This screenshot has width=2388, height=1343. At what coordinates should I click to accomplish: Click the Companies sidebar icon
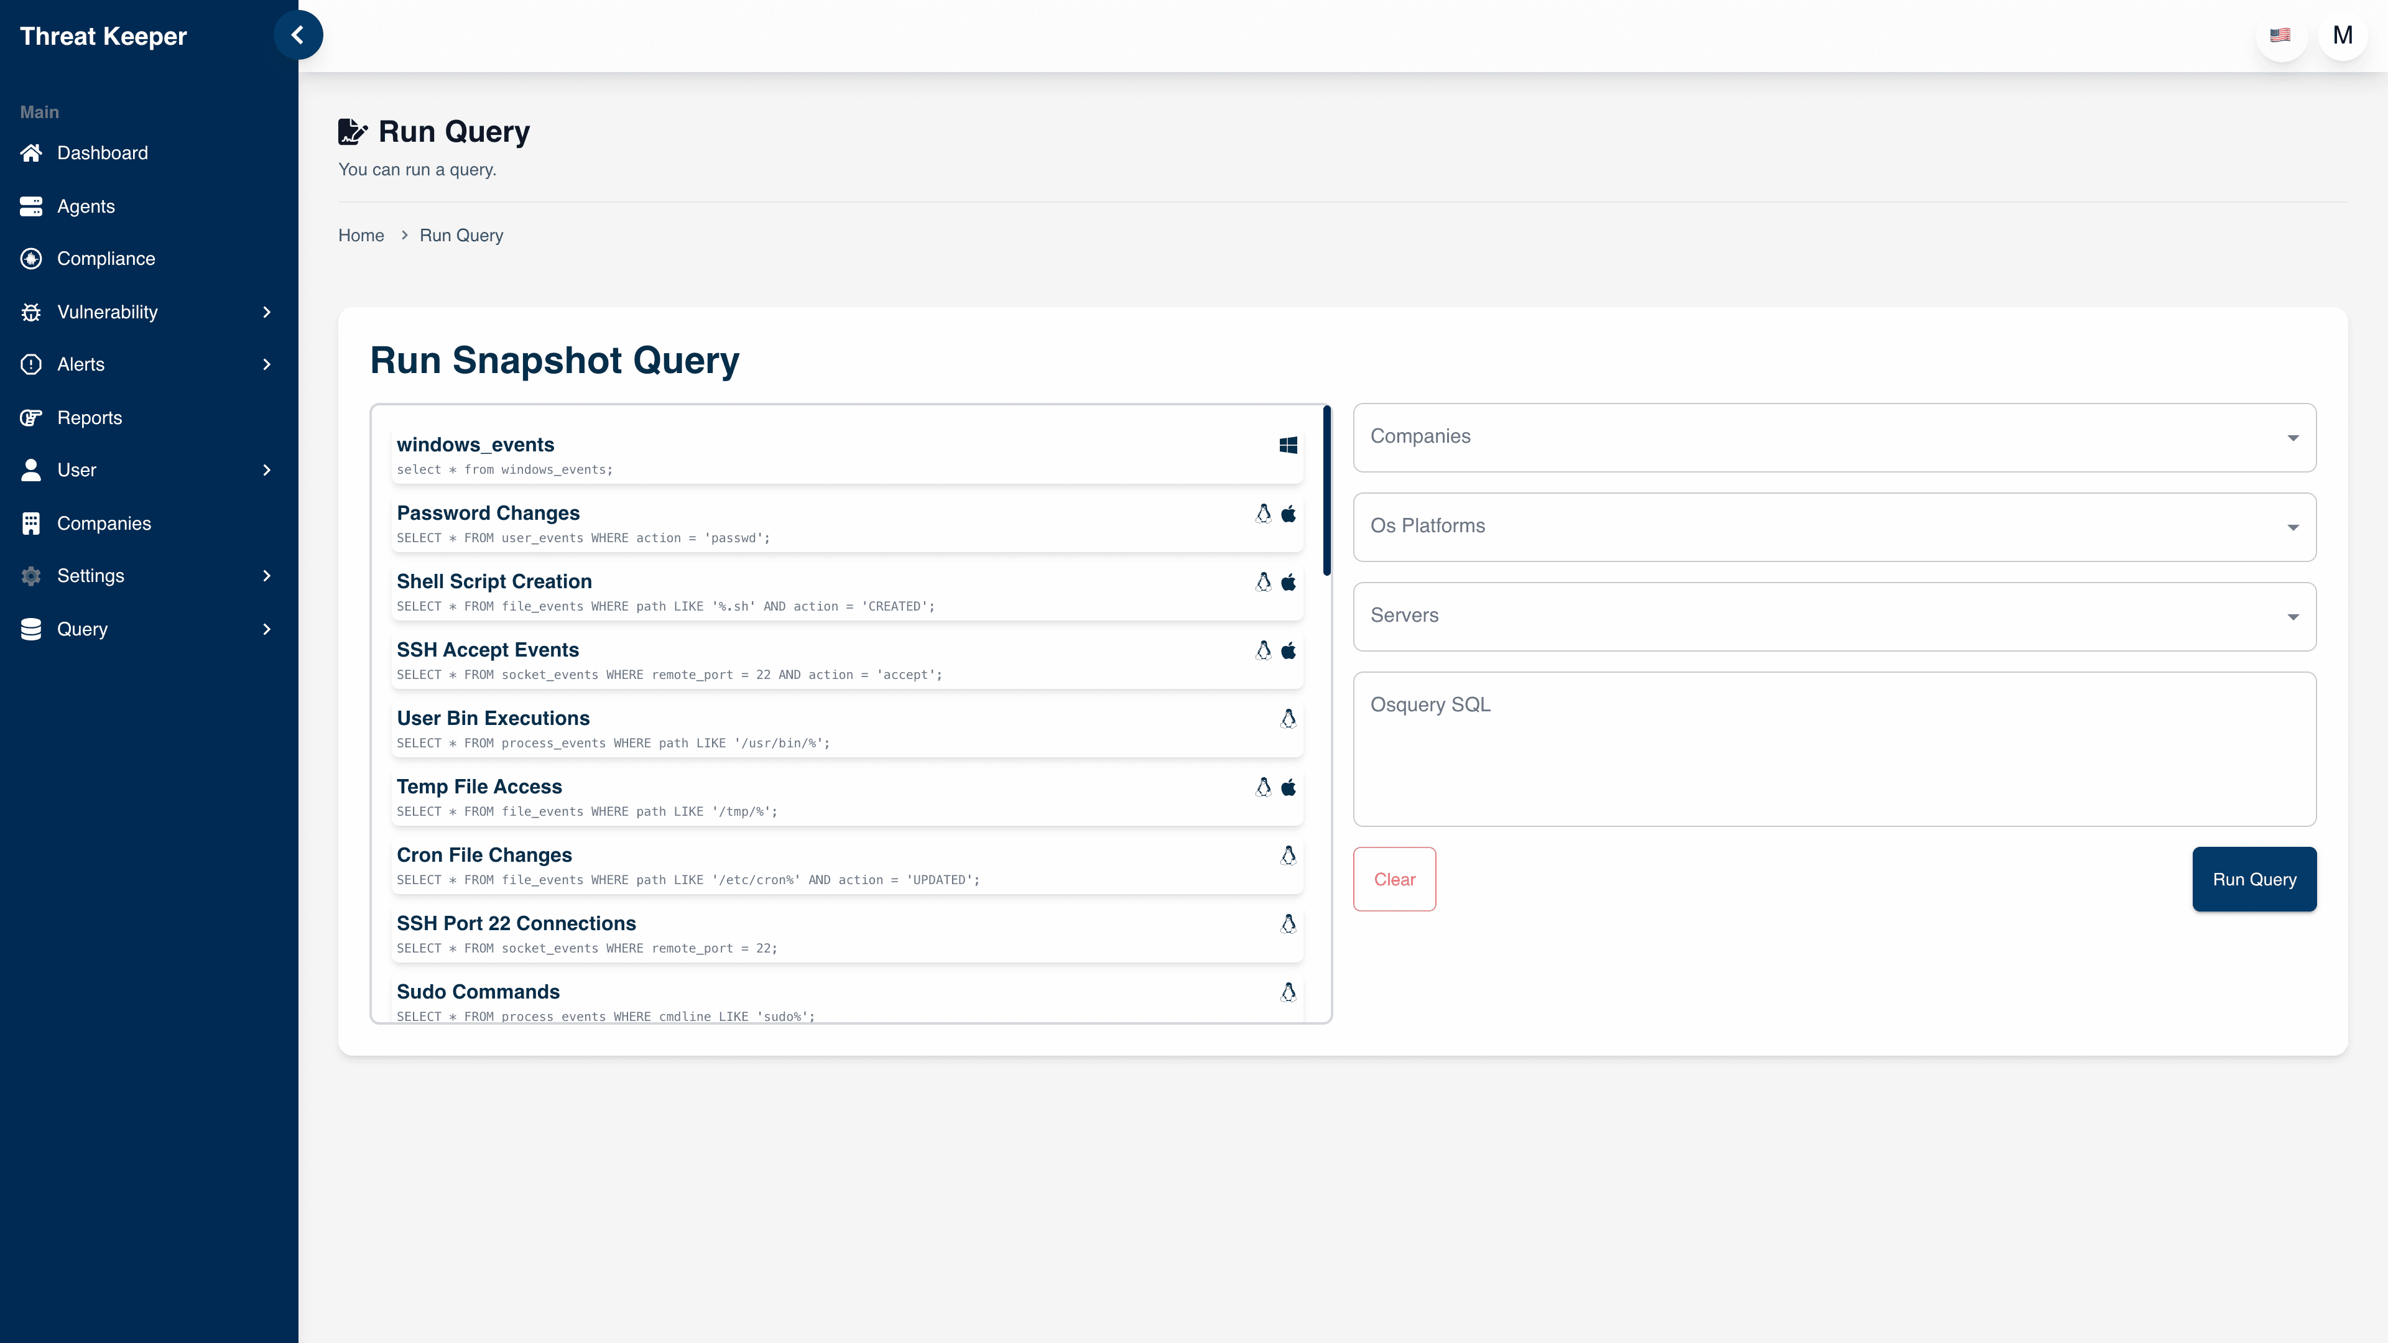point(30,523)
